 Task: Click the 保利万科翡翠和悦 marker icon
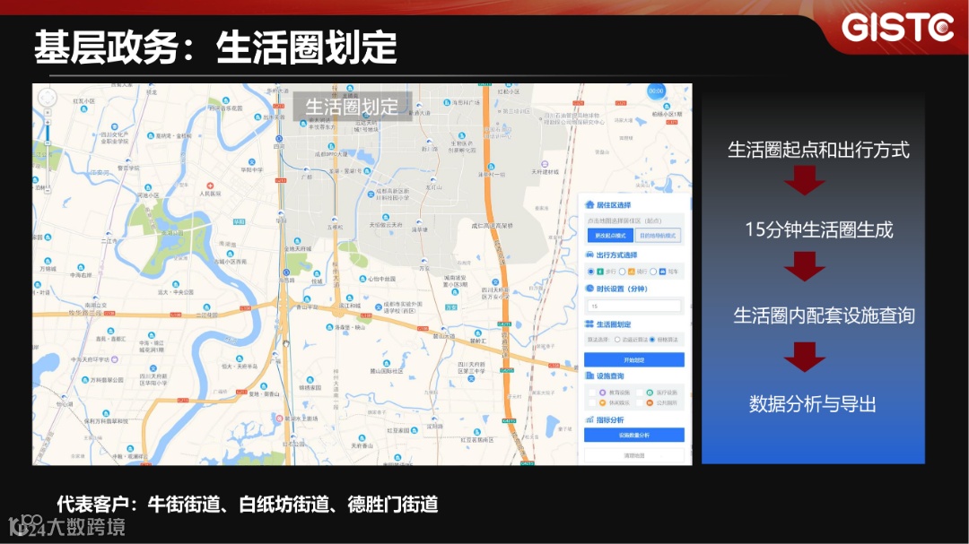pos(106,414)
